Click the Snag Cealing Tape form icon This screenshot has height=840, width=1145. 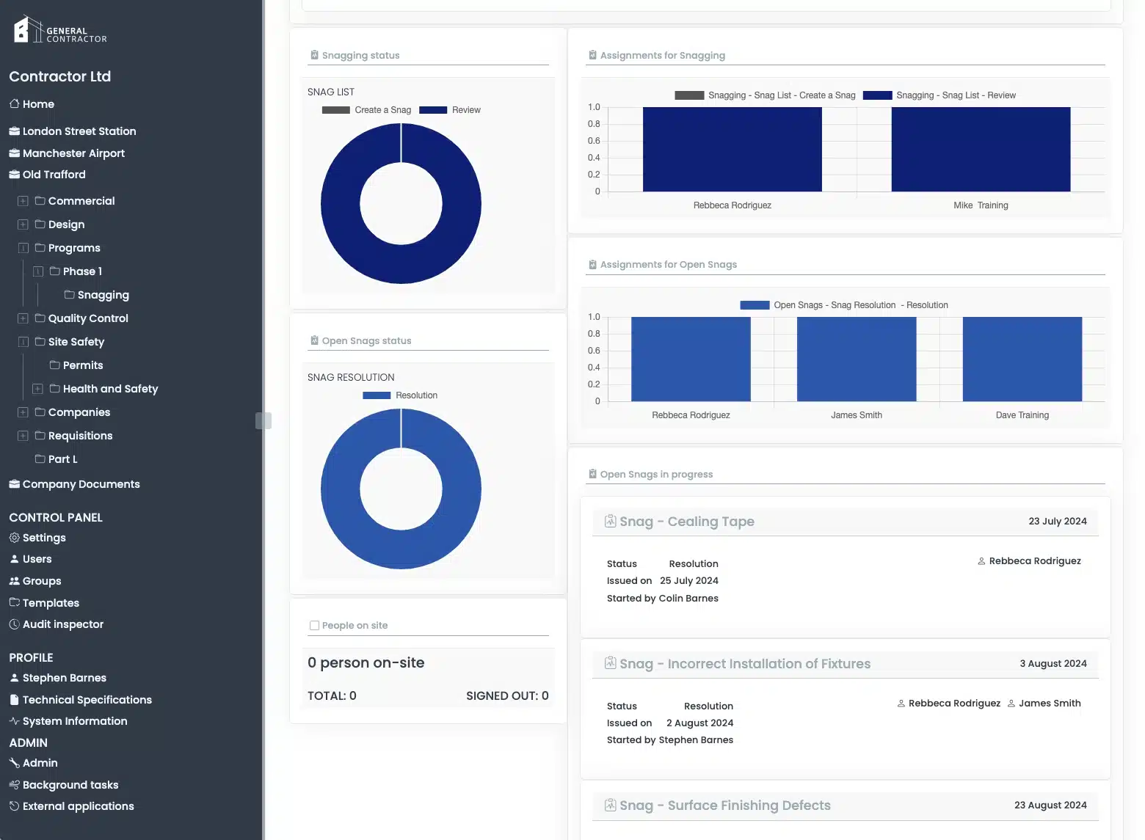coord(610,521)
